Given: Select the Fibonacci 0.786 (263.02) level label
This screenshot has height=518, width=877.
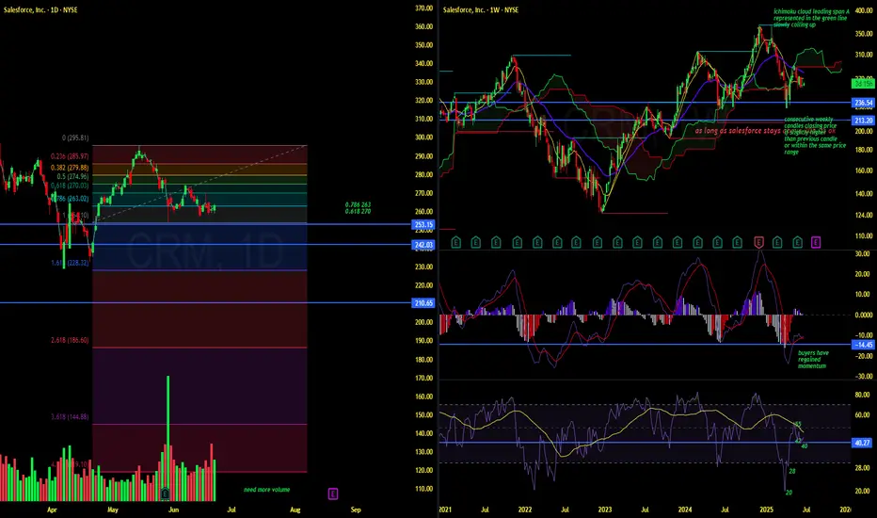Looking at the screenshot, I should click(x=70, y=198).
